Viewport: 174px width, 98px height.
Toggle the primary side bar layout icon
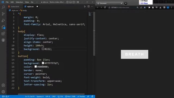[x=68, y=2]
